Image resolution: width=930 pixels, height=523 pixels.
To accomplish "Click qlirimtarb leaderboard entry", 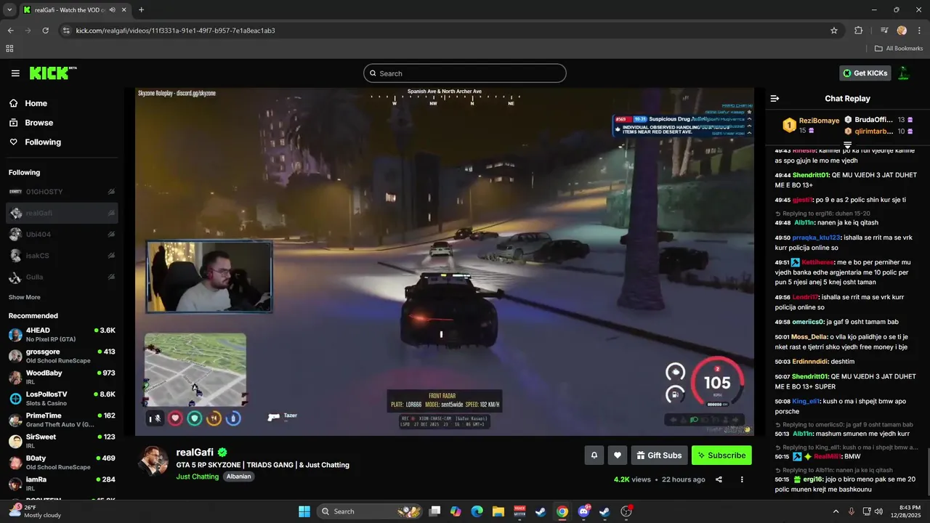I will 873,131.
